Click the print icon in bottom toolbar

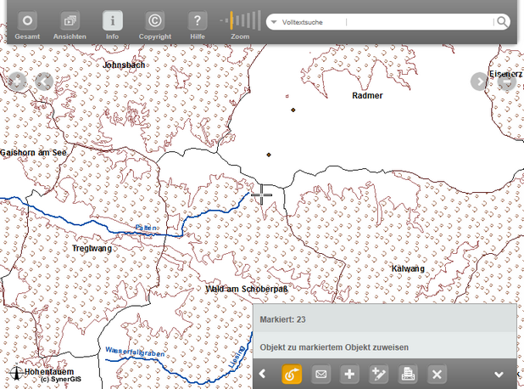(x=408, y=374)
